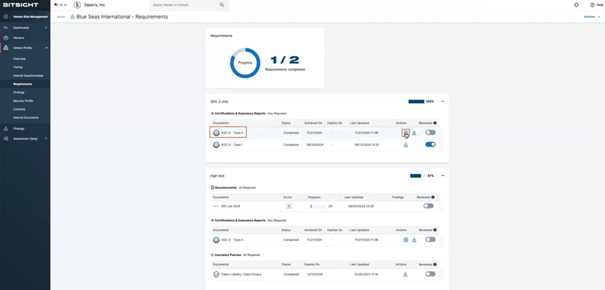Collapse the SOC 2 only section

coord(442,101)
